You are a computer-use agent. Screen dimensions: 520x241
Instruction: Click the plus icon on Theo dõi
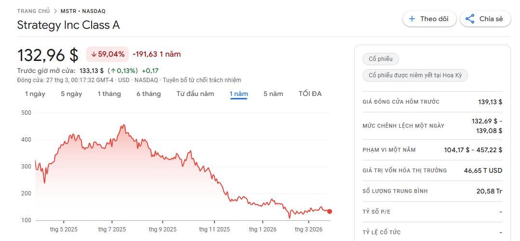[412, 19]
